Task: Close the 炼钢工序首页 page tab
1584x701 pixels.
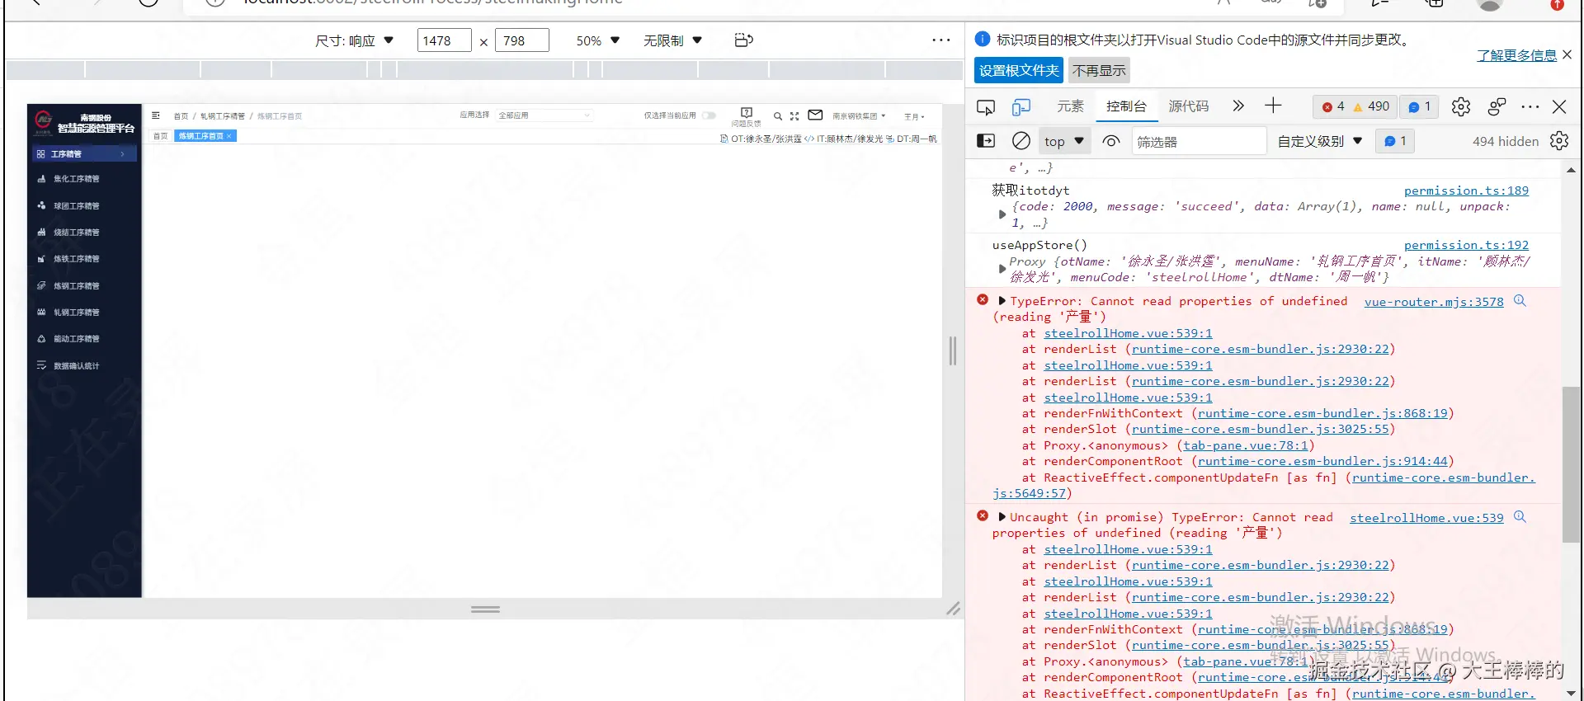Action: click(x=229, y=136)
